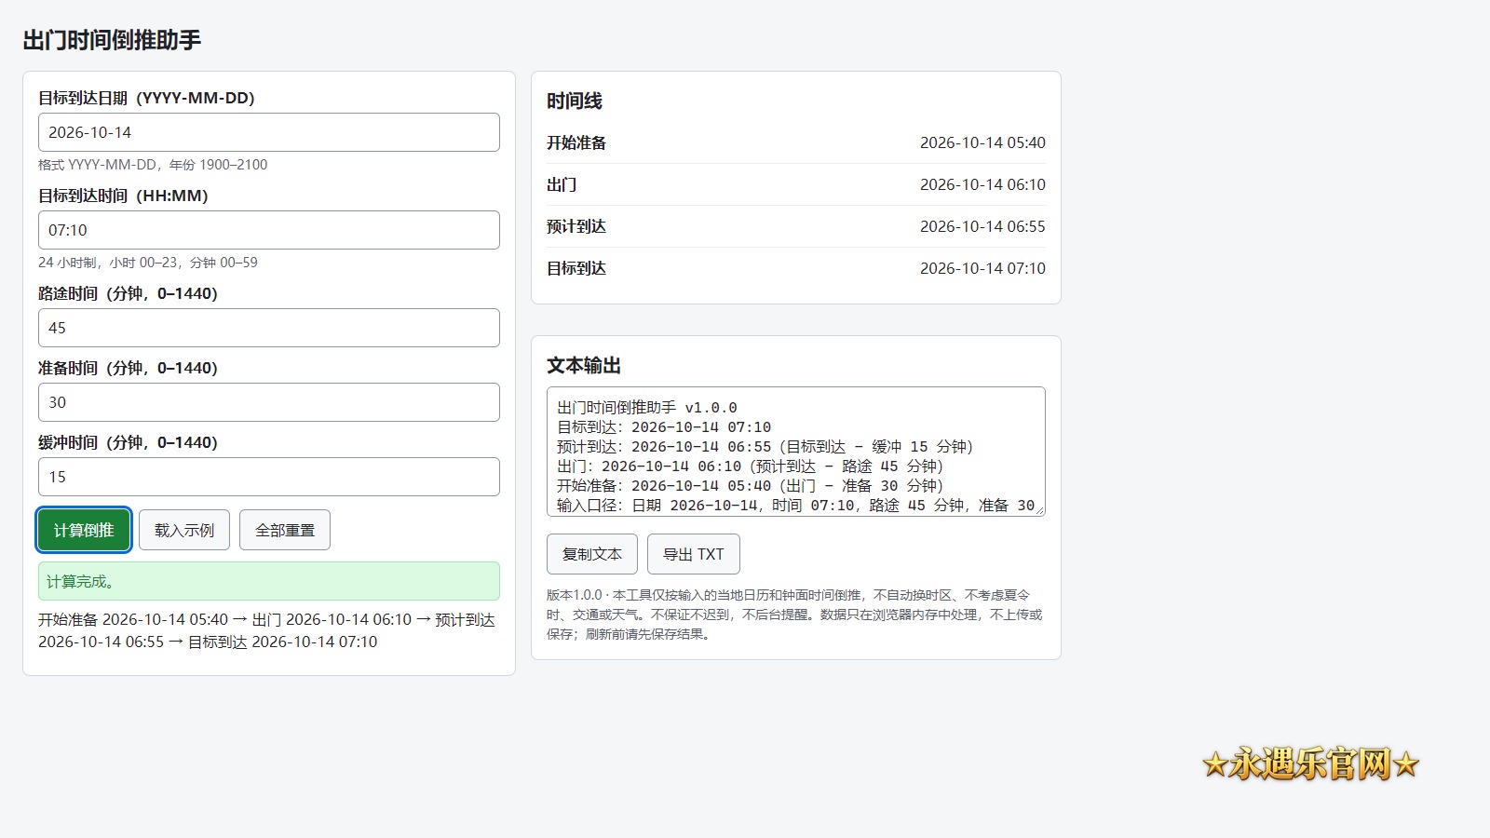Click the 准备时间 field showing 30
Viewport: 1490px width, 838px height.
(x=268, y=402)
